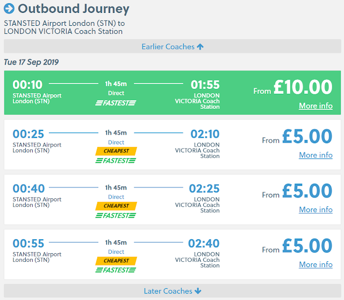Open More info for 00:40 coach
The width and height of the screenshot is (344, 300).
click(x=316, y=210)
